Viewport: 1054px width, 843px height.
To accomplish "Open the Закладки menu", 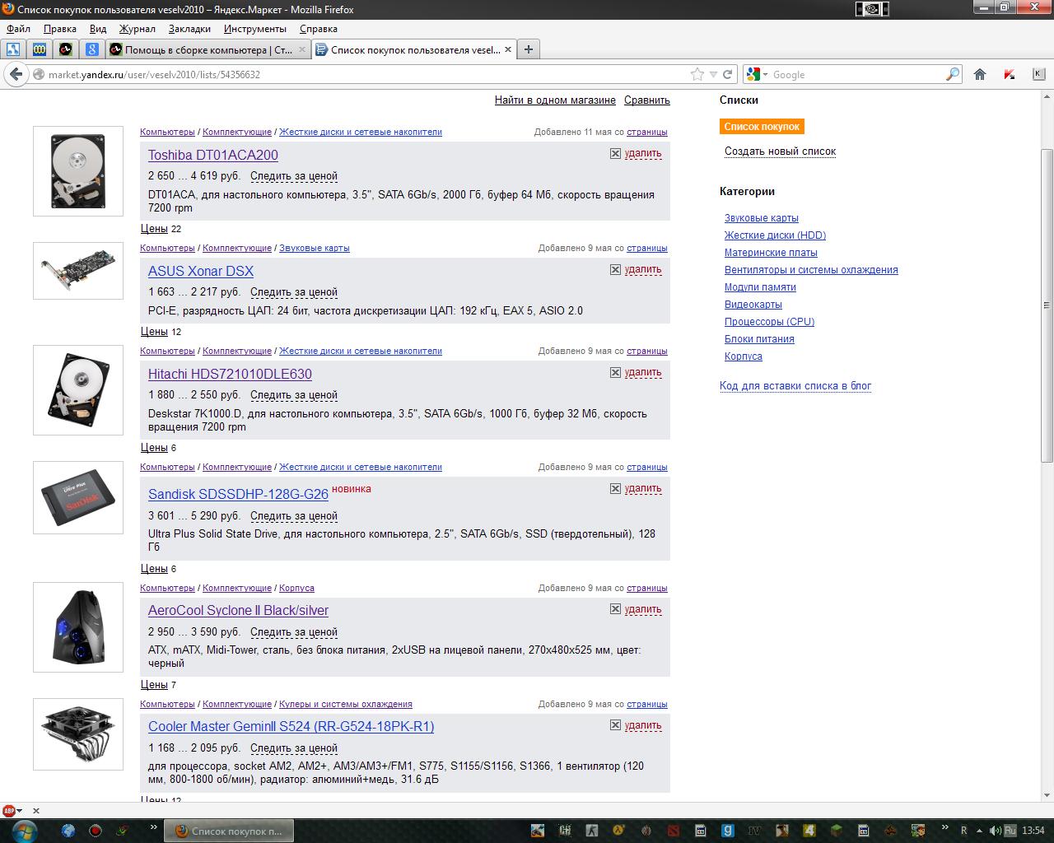I will (x=189, y=29).
